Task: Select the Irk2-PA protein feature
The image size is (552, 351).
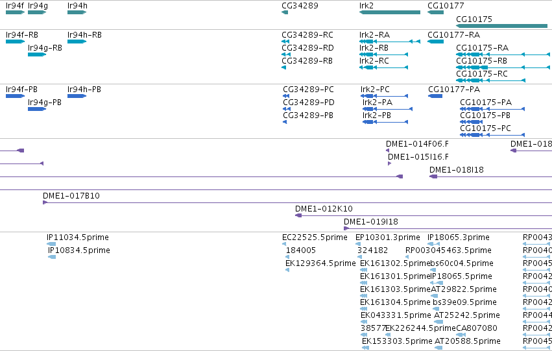Action: coord(387,109)
